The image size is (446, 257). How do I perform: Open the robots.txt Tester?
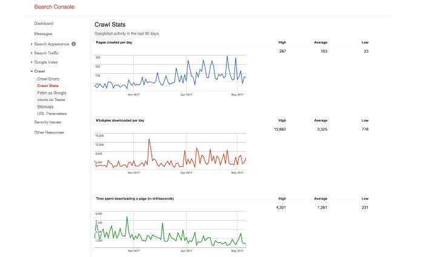pyautogui.click(x=51, y=100)
